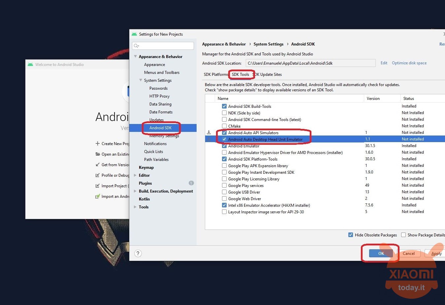Check Layout Inspector image server for API 29-30
Screen dimensions: 445x305
[224, 212]
